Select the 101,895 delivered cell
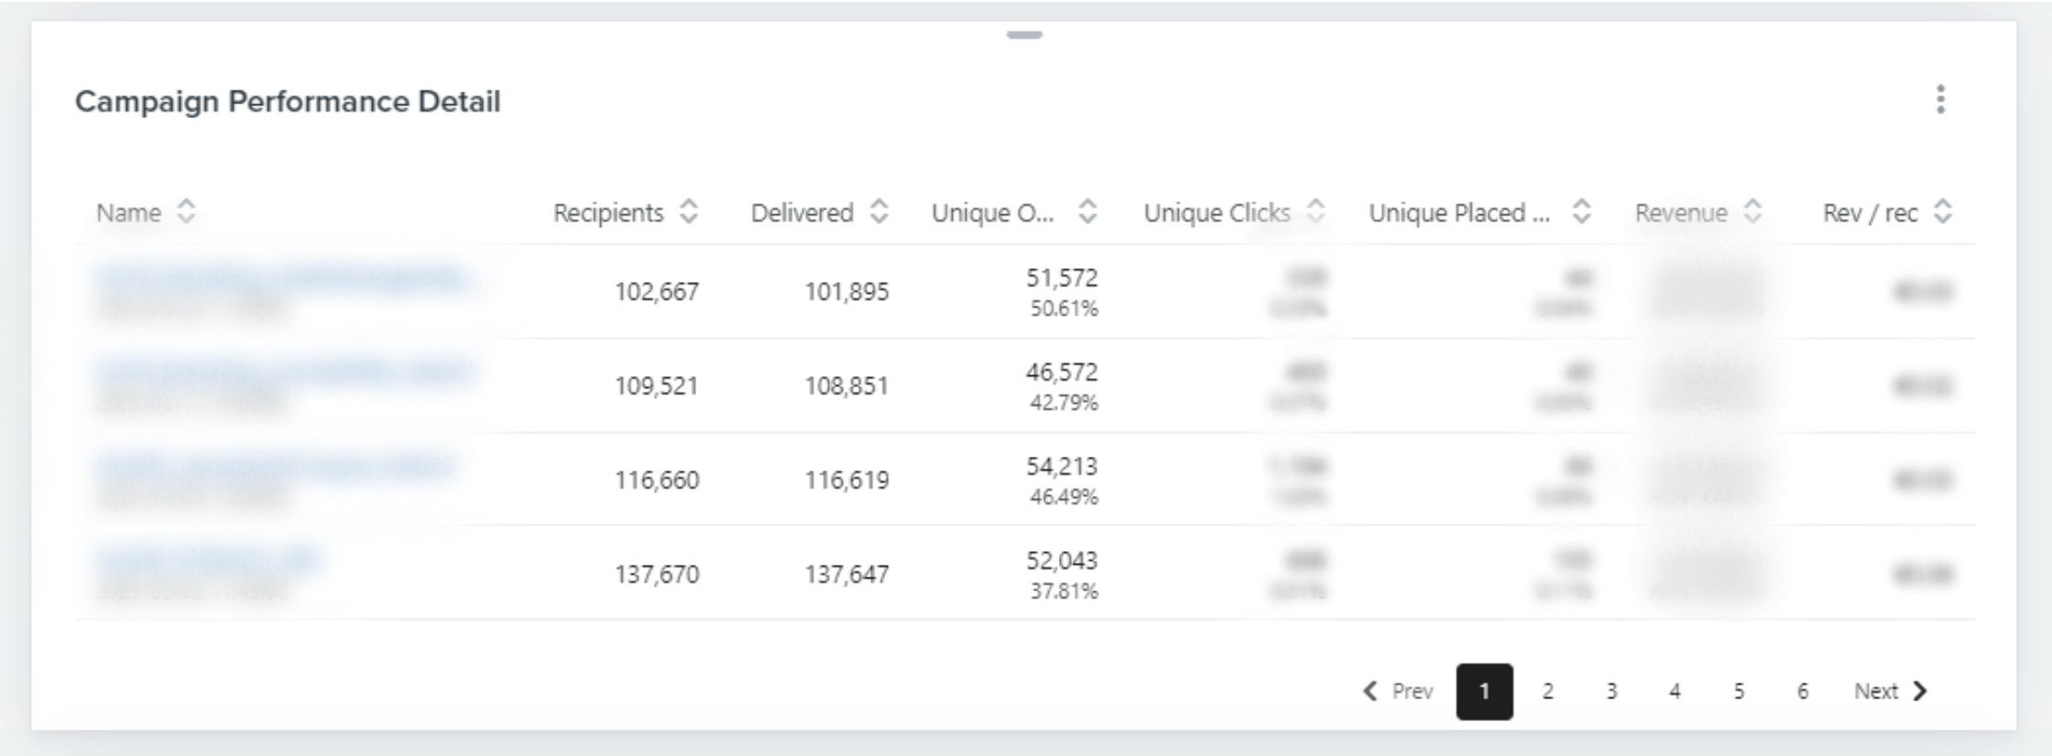Viewport: 2052px width, 756px height. [x=846, y=292]
